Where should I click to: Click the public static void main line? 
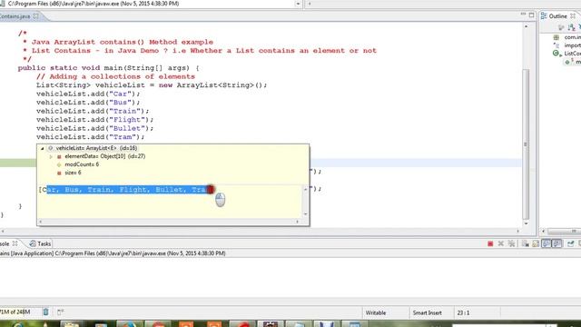109,68
